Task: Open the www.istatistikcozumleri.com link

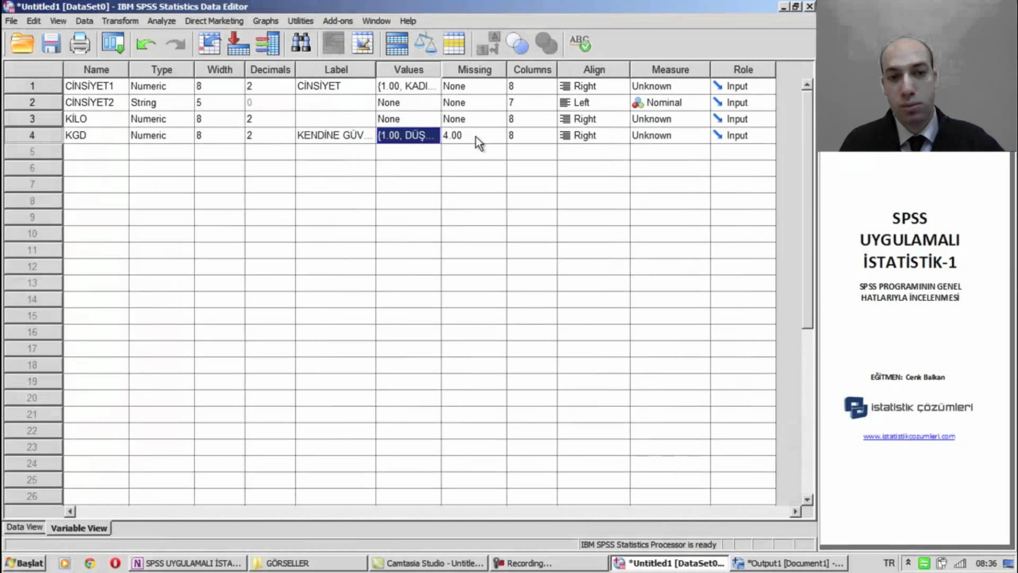Action: pyautogui.click(x=909, y=436)
